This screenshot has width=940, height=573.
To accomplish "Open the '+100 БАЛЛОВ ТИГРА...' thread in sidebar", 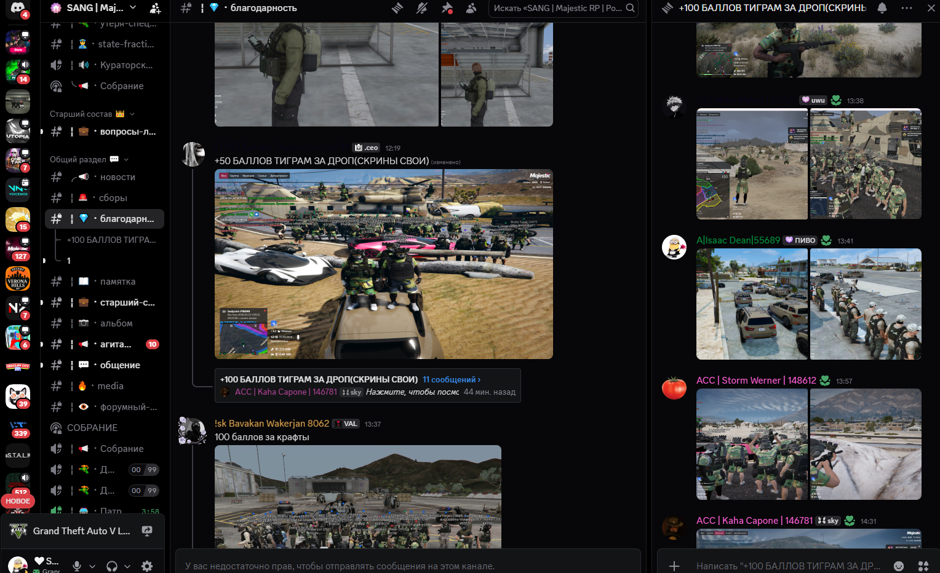I will click(x=111, y=240).
